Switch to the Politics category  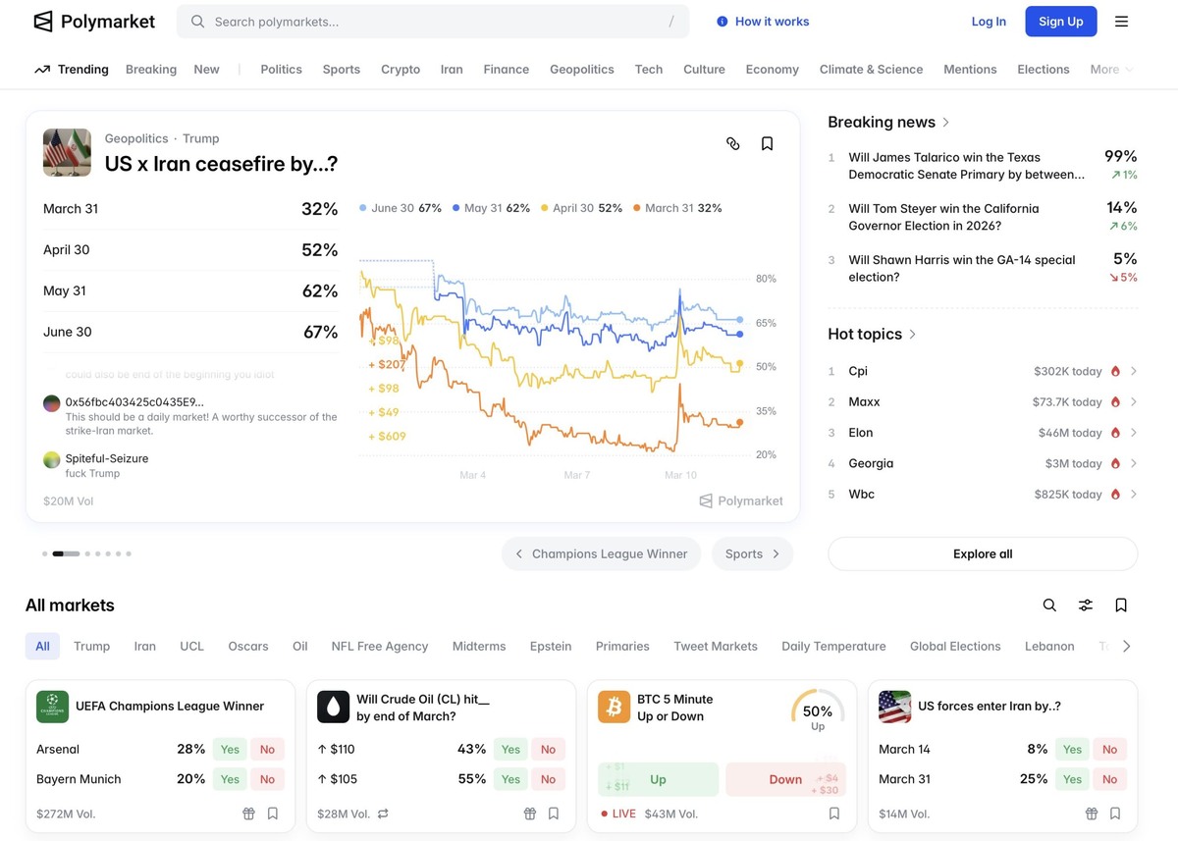tap(281, 70)
